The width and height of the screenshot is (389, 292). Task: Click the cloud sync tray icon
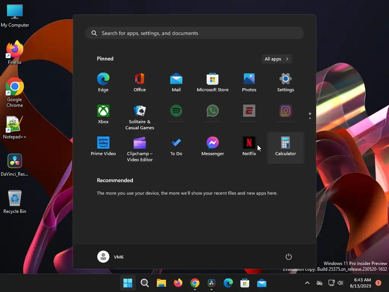coord(319,283)
